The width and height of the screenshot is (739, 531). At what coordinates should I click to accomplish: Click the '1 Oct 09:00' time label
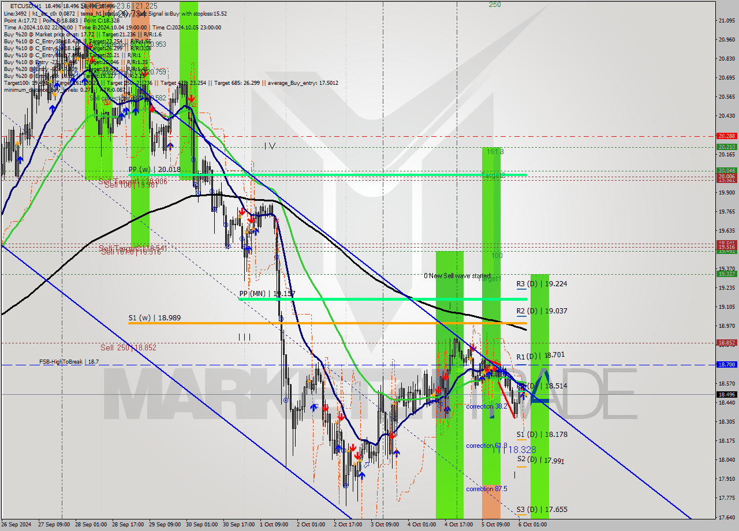pos(274,525)
